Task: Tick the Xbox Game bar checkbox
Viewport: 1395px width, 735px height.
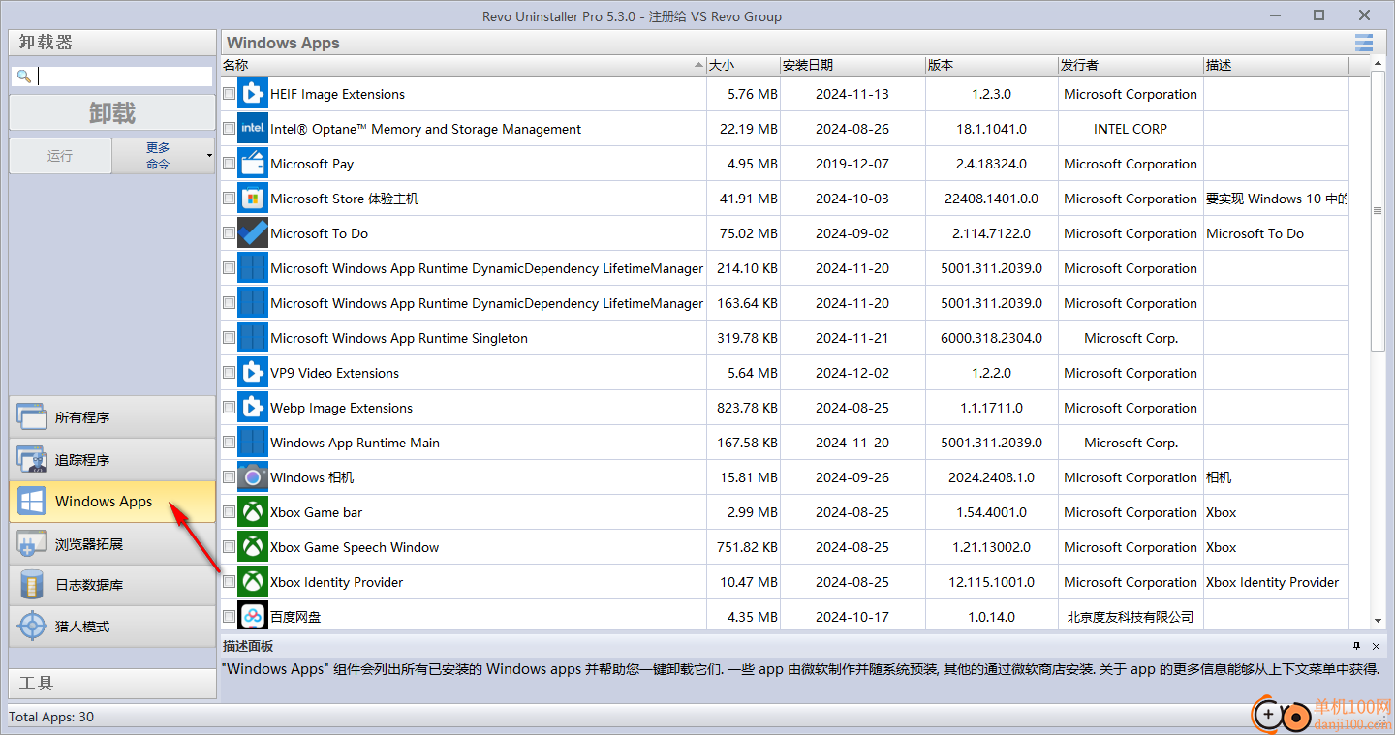Action: [229, 512]
